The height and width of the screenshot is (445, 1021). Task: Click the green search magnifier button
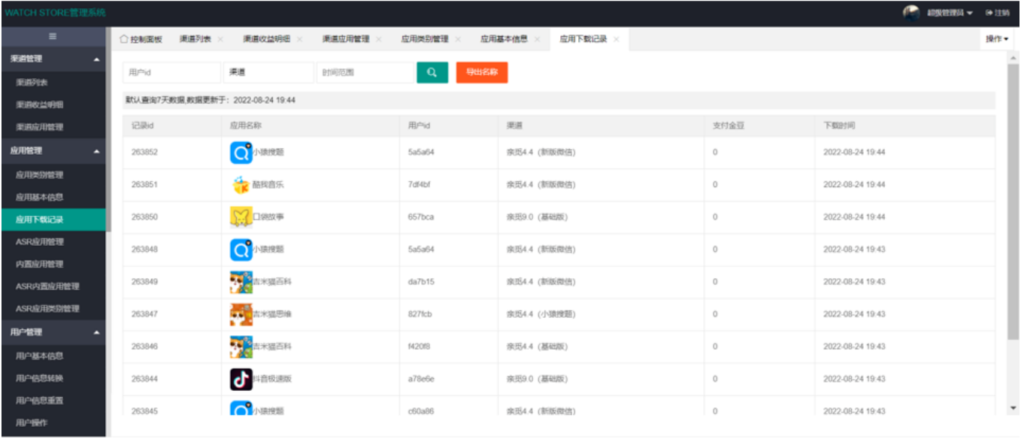pyautogui.click(x=432, y=72)
